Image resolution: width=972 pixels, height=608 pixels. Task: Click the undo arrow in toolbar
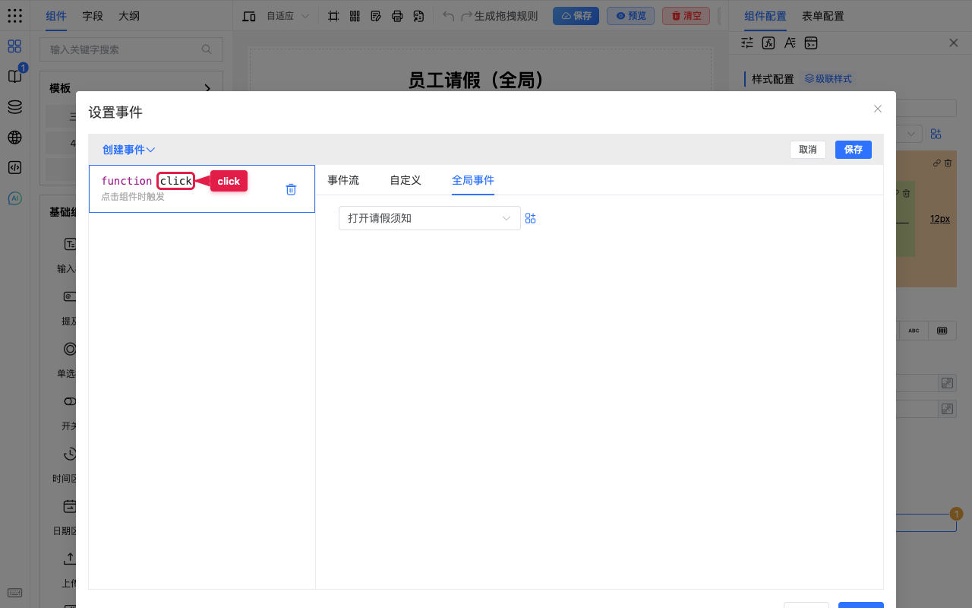tap(449, 16)
